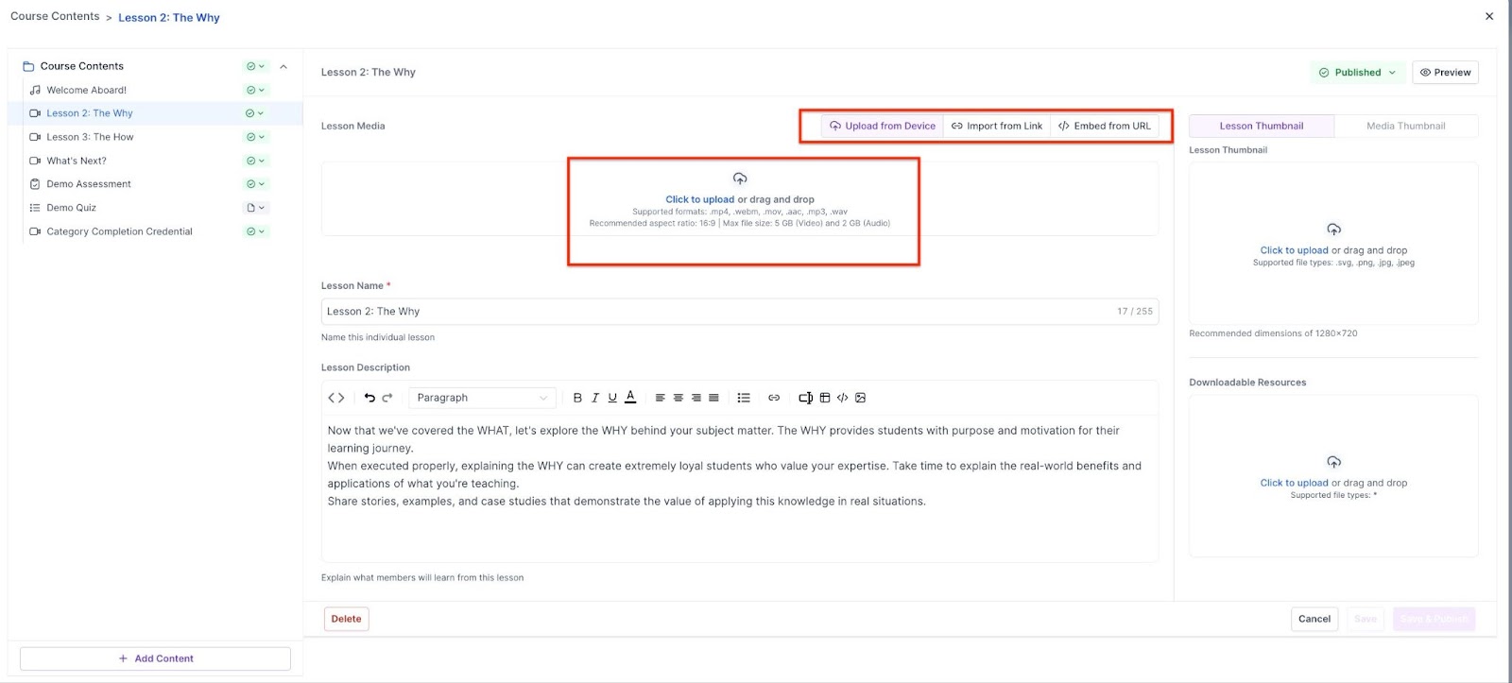Open the Paragraph style dropdown
Image resolution: width=1512 pixels, height=683 pixels.
[x=482, y=398]
